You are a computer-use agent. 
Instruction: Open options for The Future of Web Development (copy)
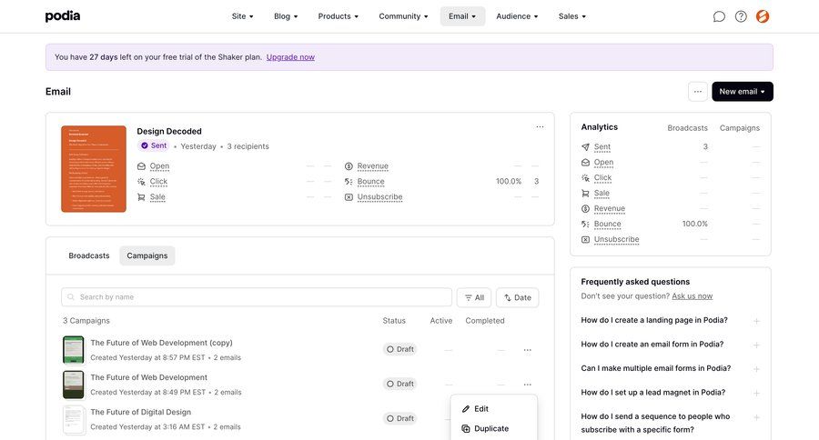click(x=528, y=350)
